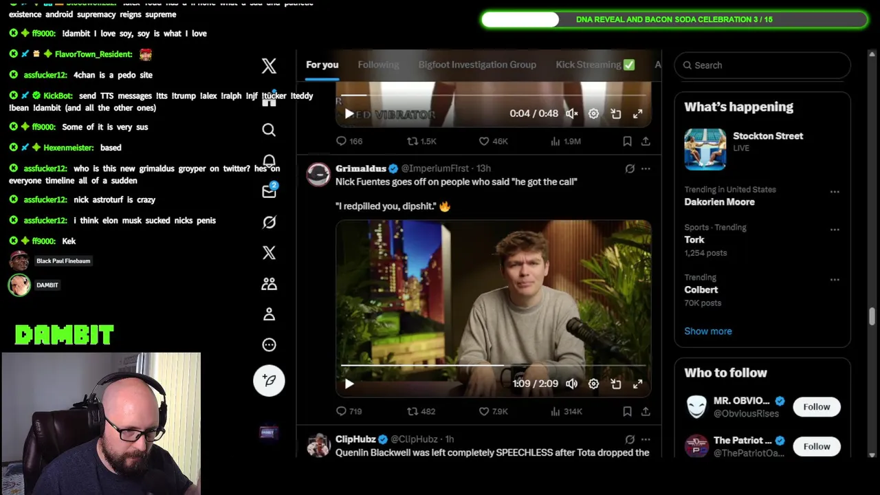Open more options on Grimaldus post

(x=646, y=168)
